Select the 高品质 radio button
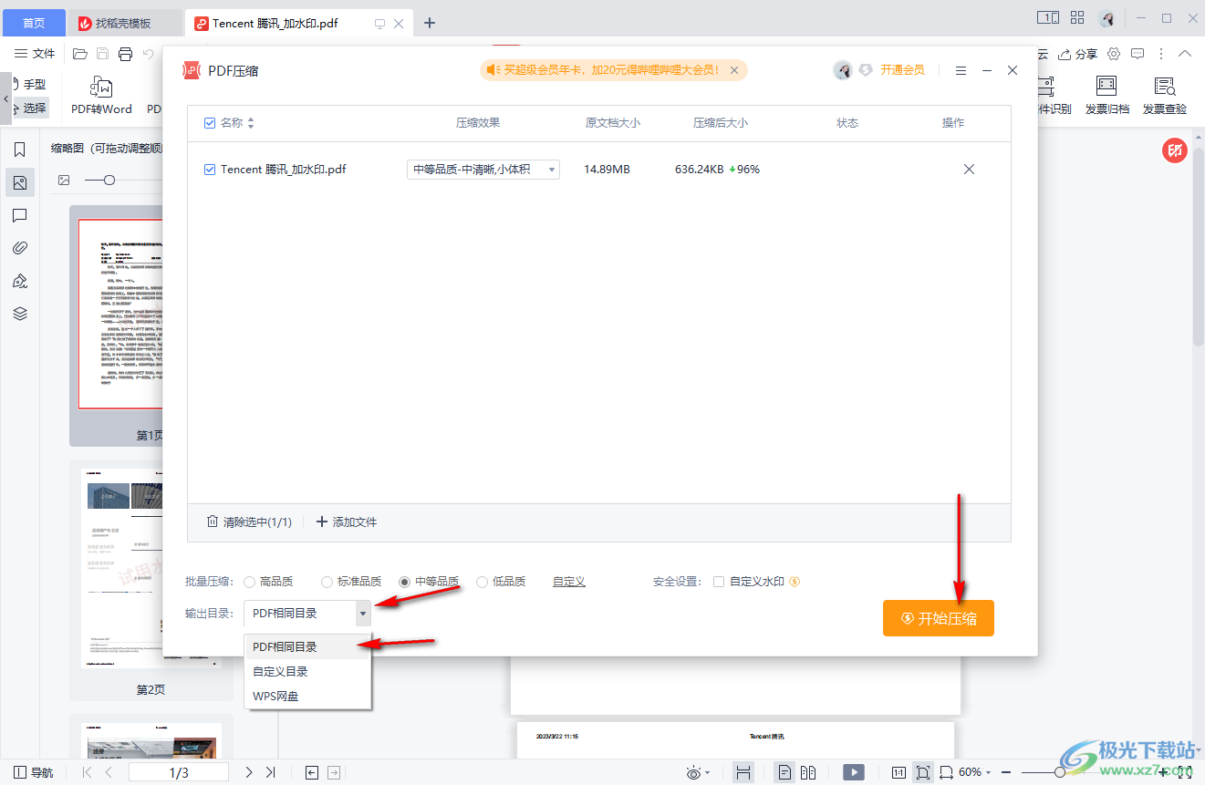This screenshot has width=1205, height=785. coord(249,582)
